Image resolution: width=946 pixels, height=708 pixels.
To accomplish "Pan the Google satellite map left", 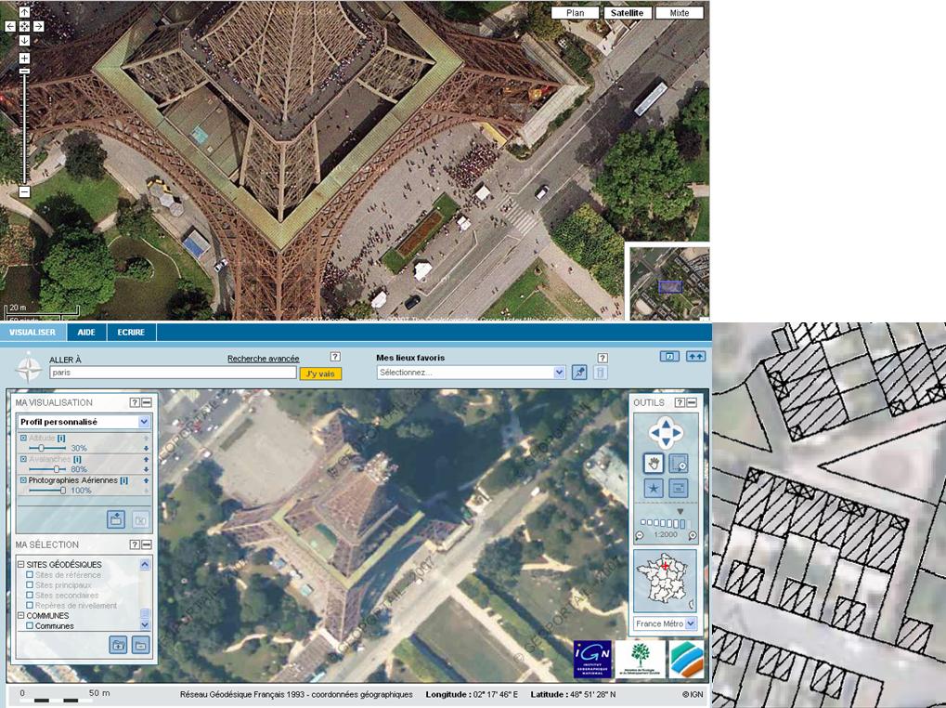I will [10, 27].
